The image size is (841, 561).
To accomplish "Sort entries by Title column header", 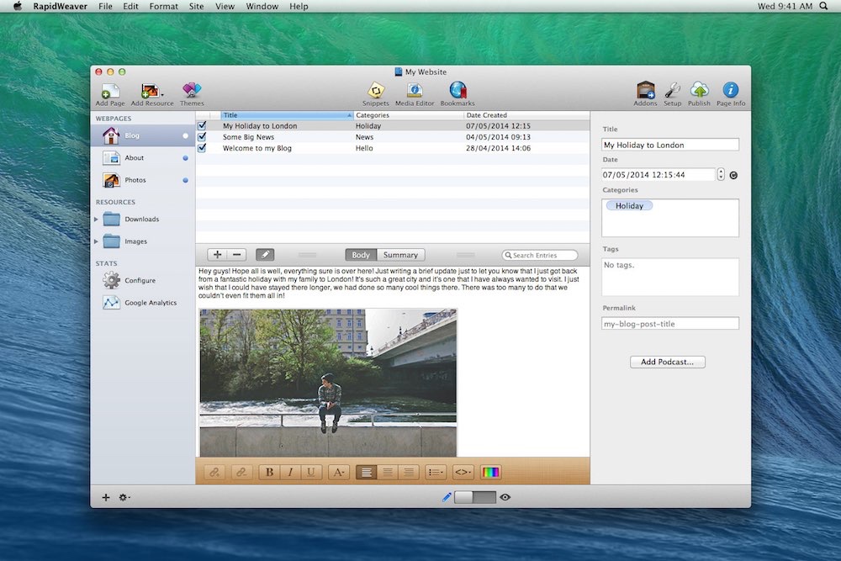I will pyautogui.click(x=287, y=114).
